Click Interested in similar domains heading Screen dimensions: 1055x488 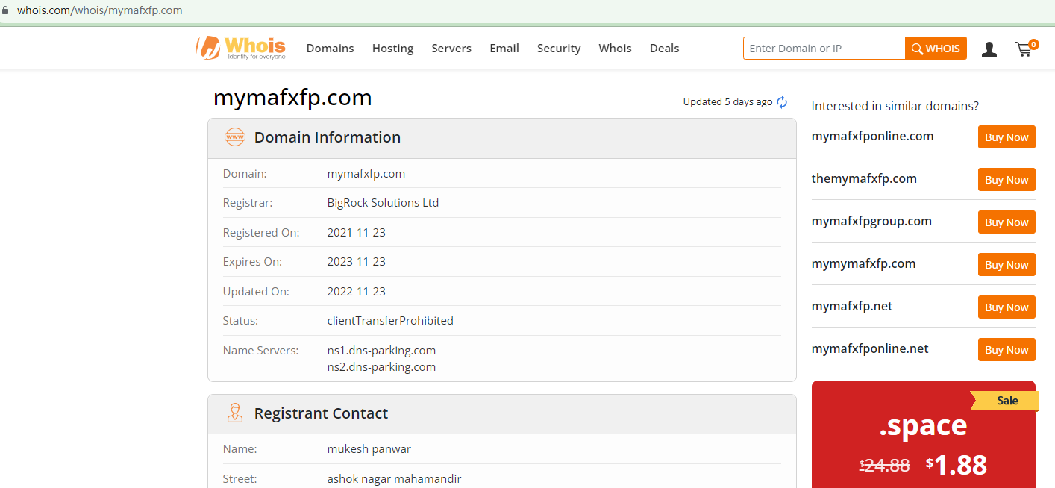click(895, 106)
